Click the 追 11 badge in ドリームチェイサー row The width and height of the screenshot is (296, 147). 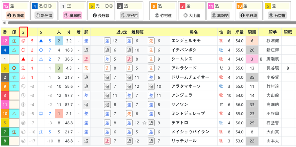pyautogui.click(x=133, y=77)
